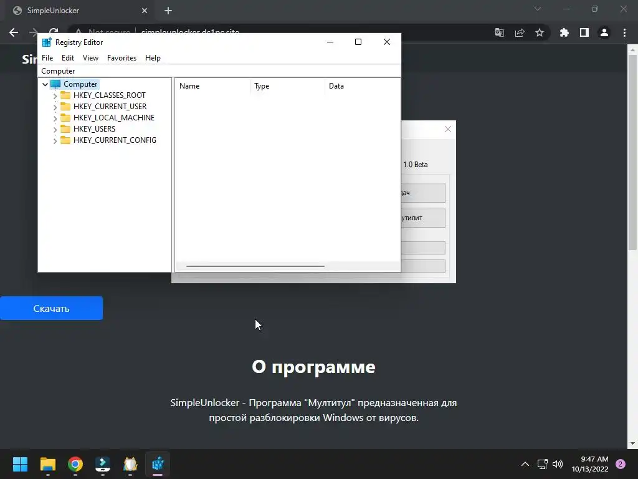The width and height of the screenshot is (638, 479).
Task: Show hidden system tray icons
Action: (x=525, y=464)
